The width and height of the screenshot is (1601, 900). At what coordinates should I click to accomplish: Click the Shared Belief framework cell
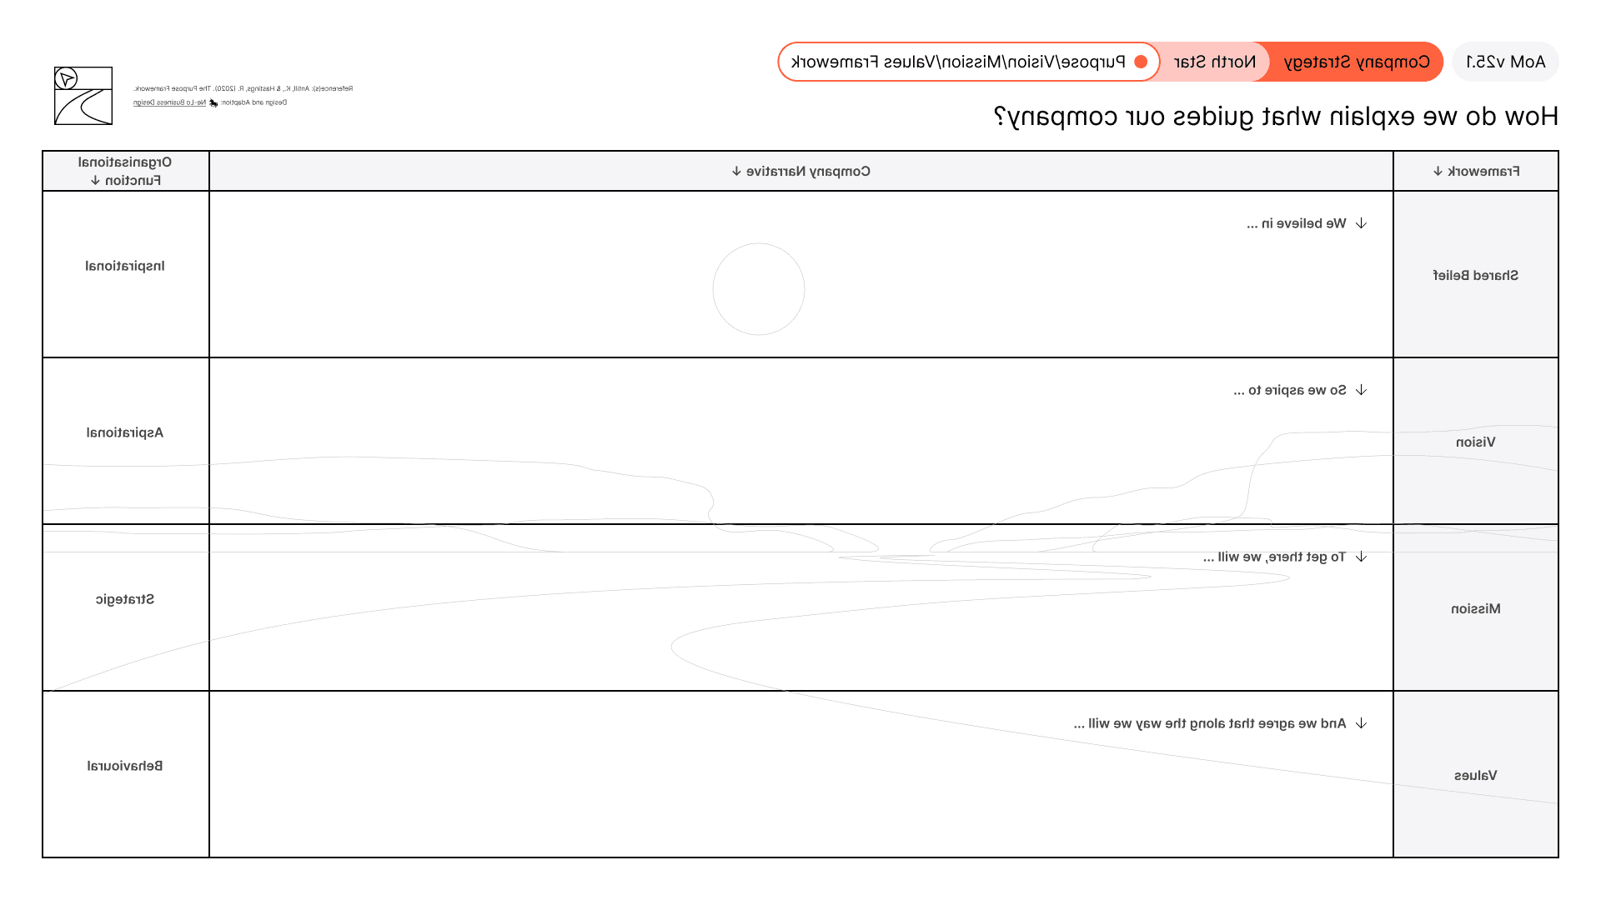[x=1475, y=275]
